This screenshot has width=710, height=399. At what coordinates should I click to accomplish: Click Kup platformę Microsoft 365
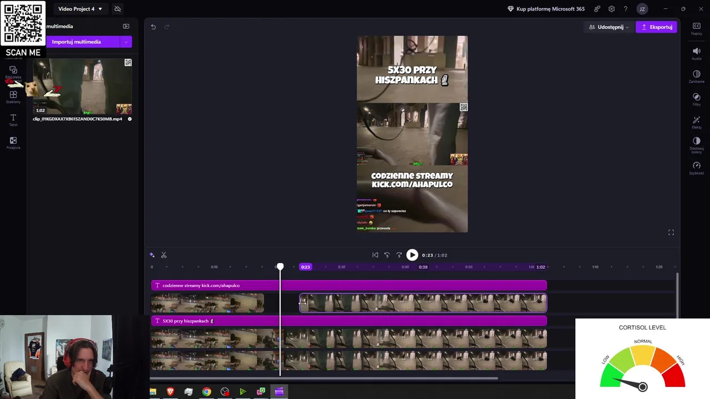(x=546, y=9)
